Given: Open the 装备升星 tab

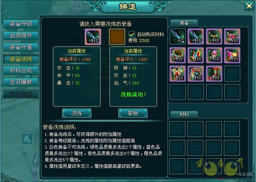Looking at the screenshot, I should pyautogui.click(x=21, y=47).
